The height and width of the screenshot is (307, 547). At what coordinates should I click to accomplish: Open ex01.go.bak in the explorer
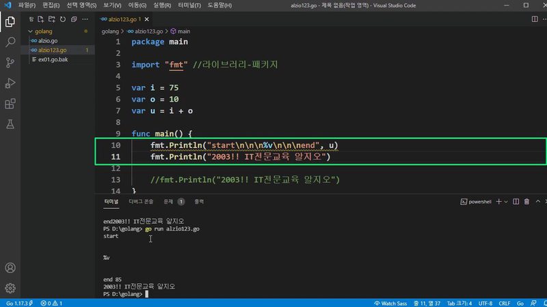tap(53, 59)
